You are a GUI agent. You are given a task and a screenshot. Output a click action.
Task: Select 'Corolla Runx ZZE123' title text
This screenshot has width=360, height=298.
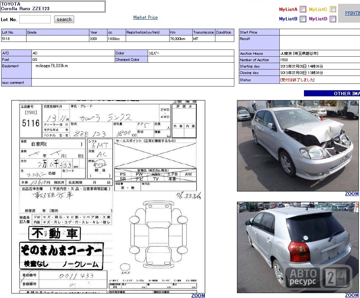25,9
